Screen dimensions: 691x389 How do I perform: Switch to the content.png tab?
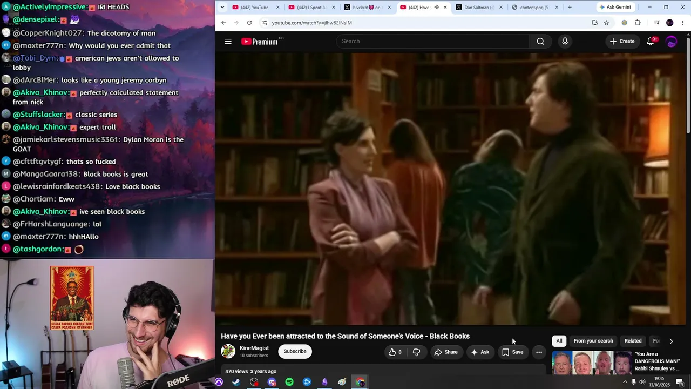534,8
